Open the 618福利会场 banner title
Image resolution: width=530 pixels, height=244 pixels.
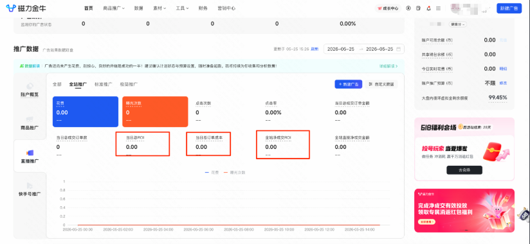pyautogui.click(x=438, y=127)
